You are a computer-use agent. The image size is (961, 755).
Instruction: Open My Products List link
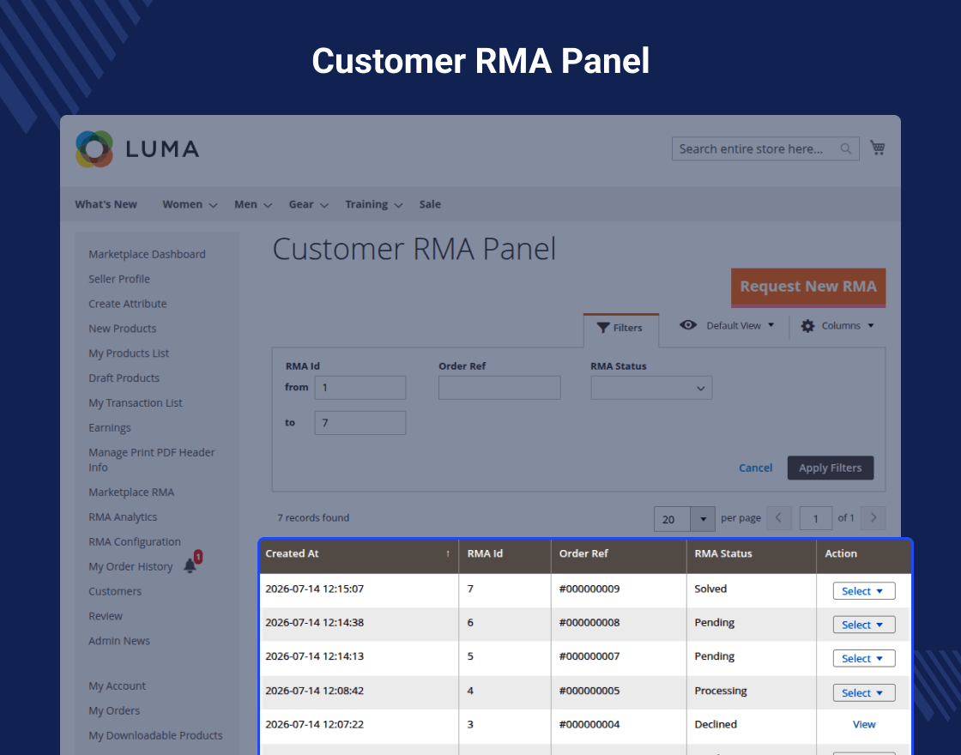(129, 353)
